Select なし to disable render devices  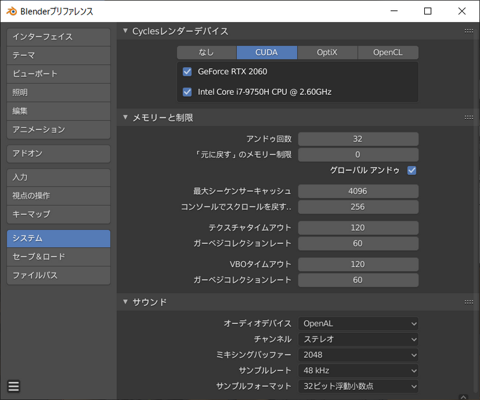(206, 52)
